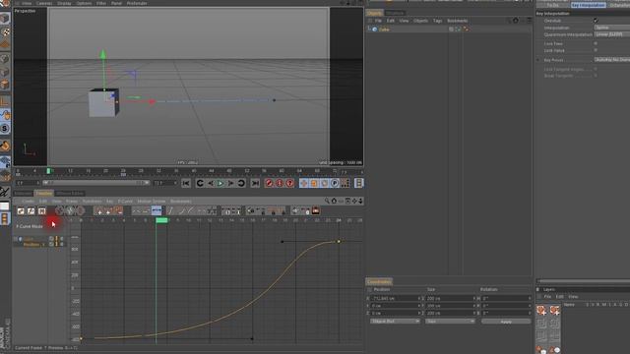Screen dimensions: 630x354
Task: Toggle the Autokeying button
Action: click(280, 183)
